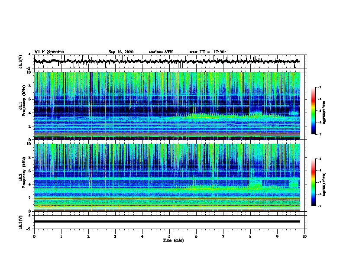Click the ch.1 spectrogram "2" kHz tick label

[31, 126]
